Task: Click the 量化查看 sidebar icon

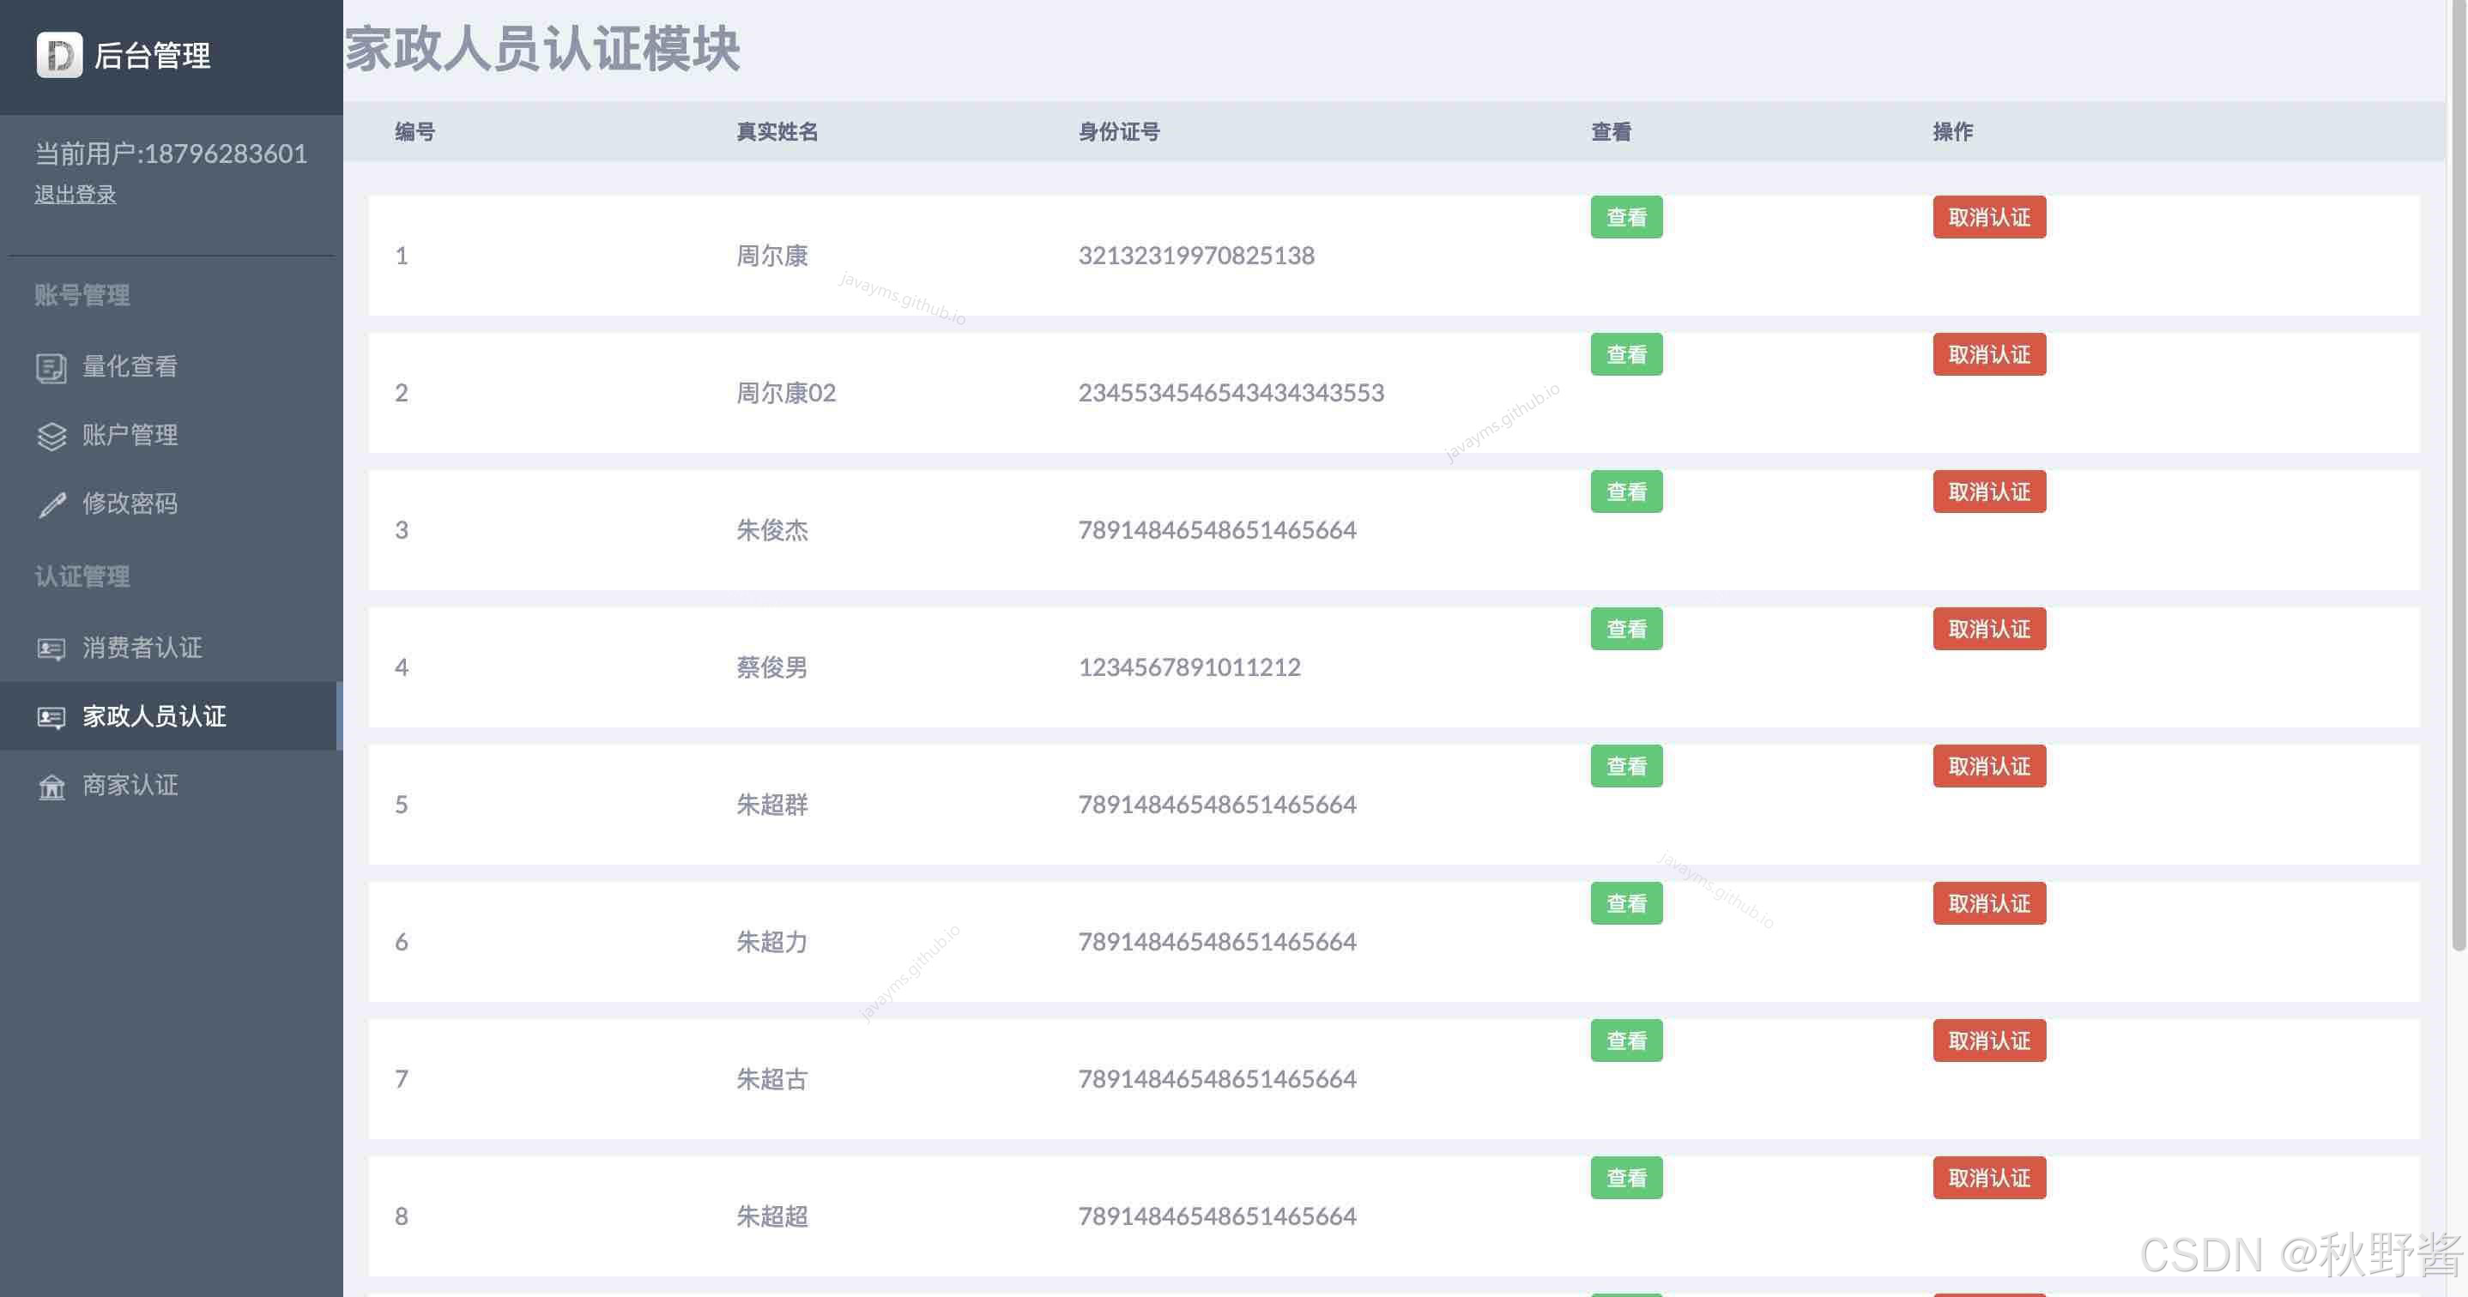Action: pos(51,367)
